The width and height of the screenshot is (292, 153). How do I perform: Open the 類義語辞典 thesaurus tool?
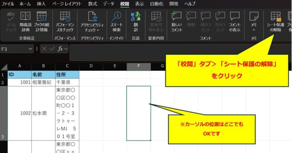25,21
